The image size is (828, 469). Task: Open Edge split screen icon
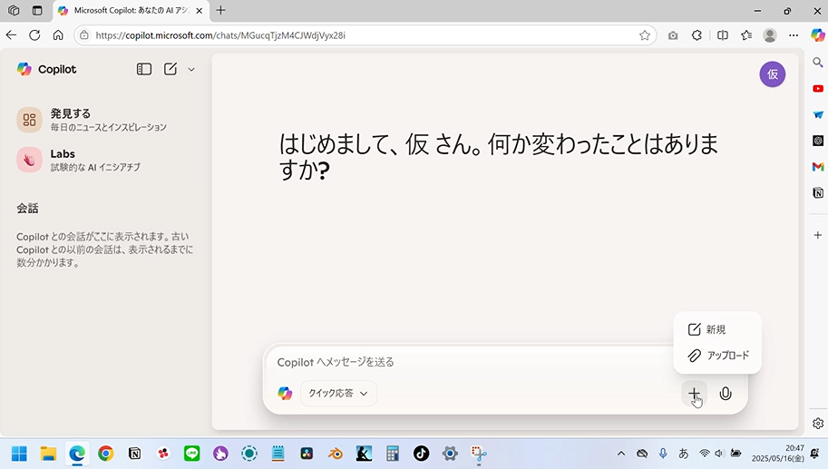[723, 35]
